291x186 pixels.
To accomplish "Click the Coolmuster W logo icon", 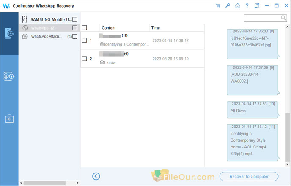I will pos(6,6).
